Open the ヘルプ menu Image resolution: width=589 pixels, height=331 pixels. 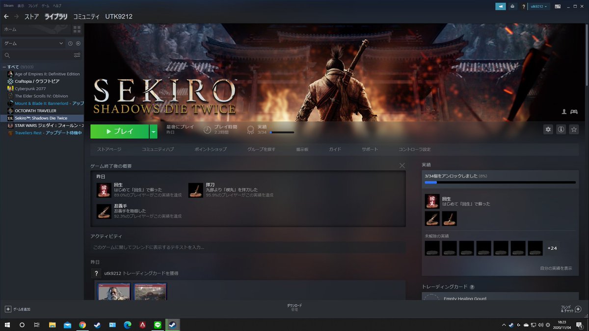pos(57,5)
